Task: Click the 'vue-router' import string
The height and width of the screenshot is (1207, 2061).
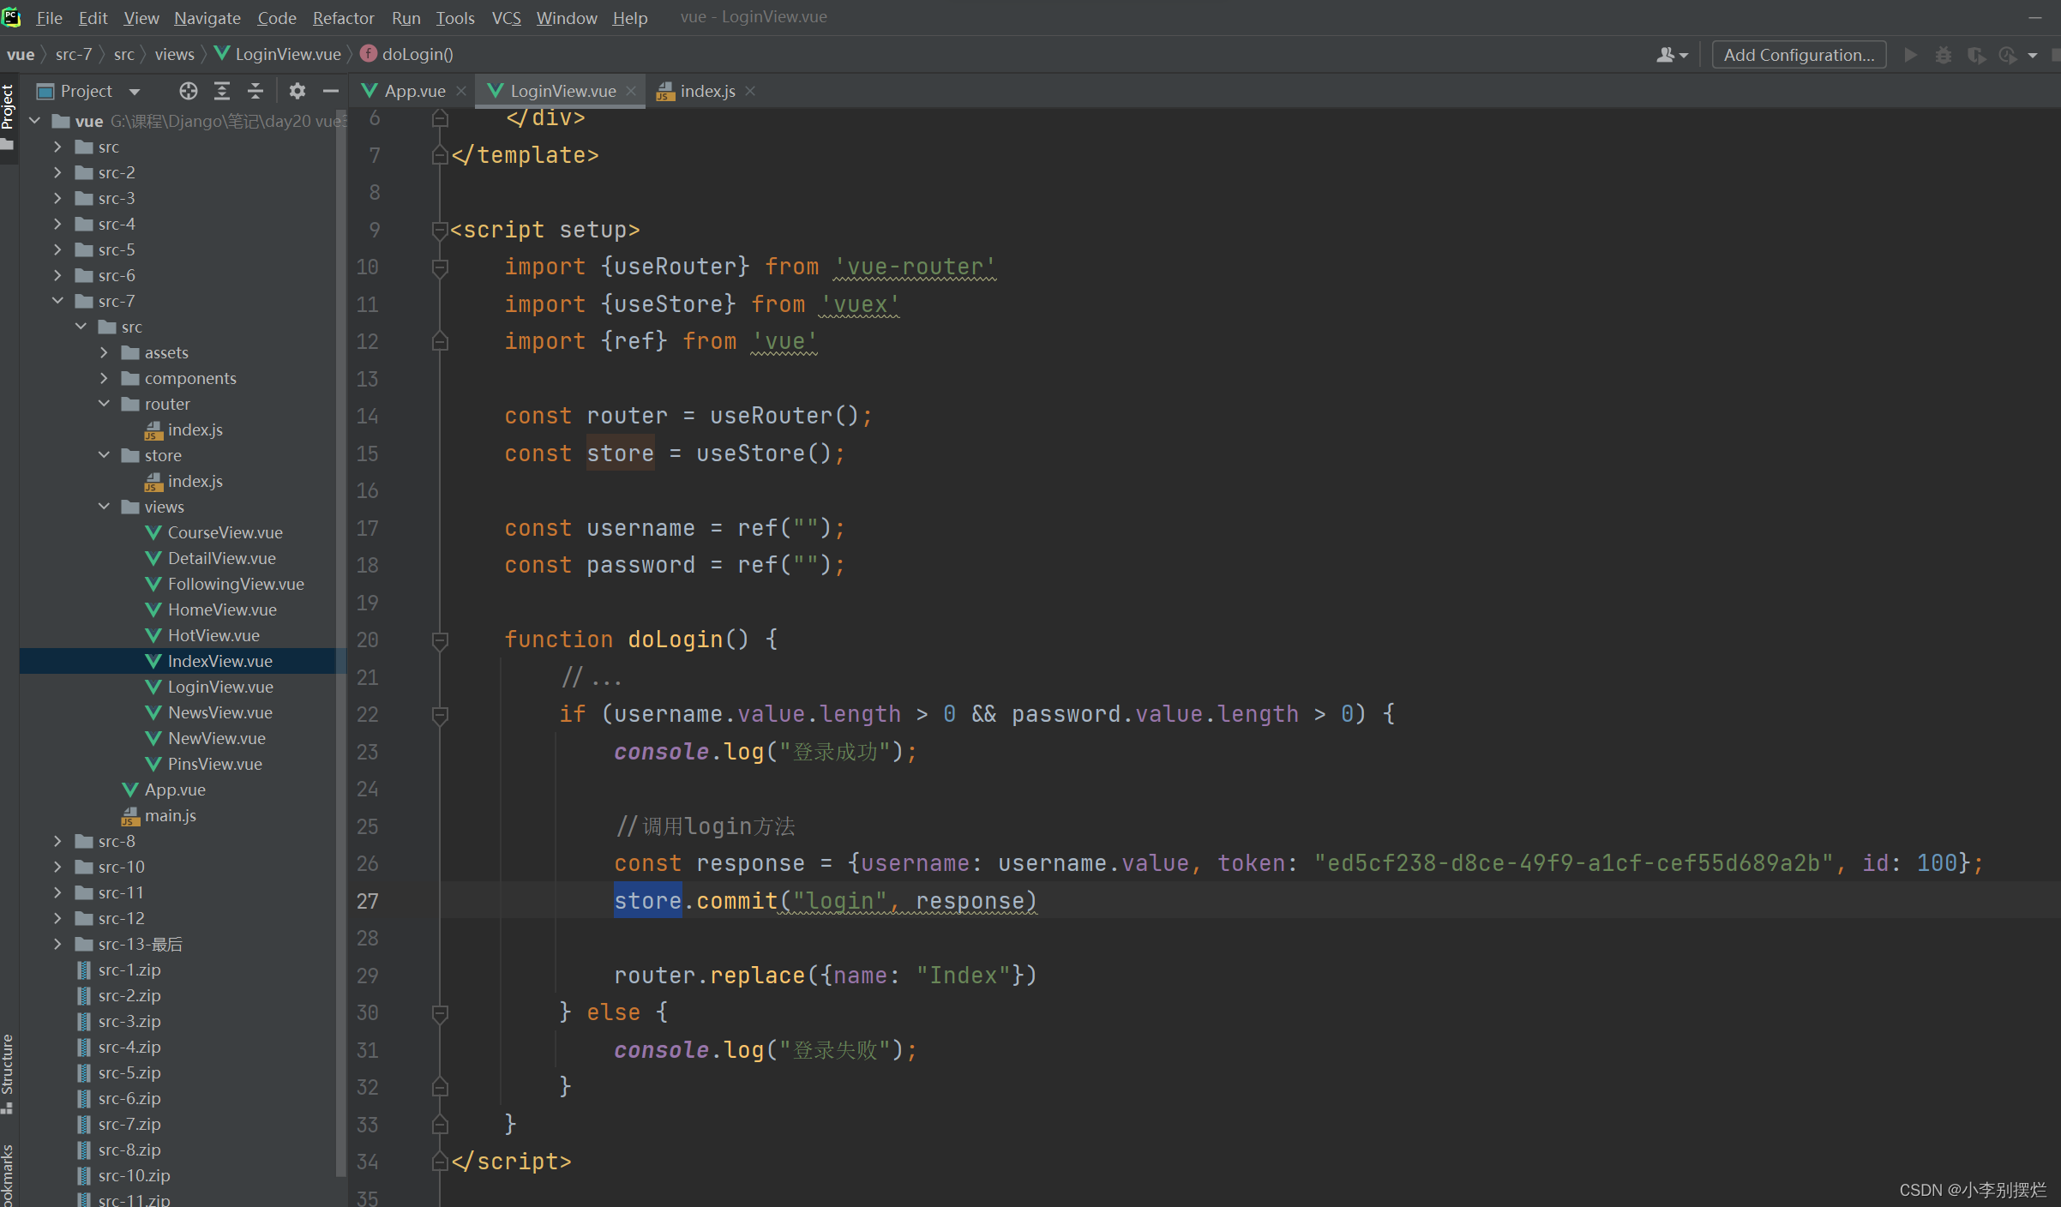Action: tap(914, 267)
